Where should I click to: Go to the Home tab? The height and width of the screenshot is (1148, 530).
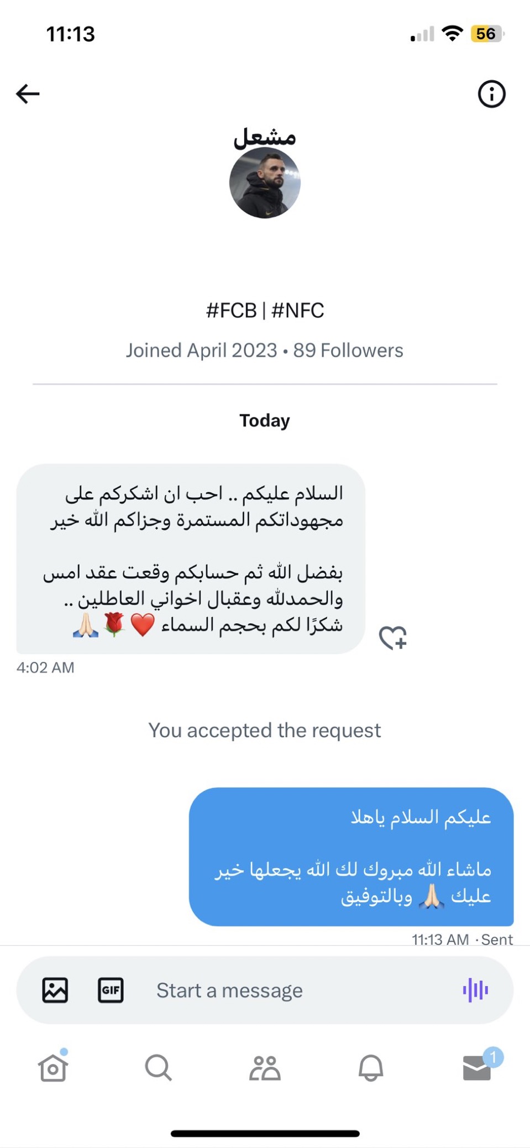[x=53, y=1067]
